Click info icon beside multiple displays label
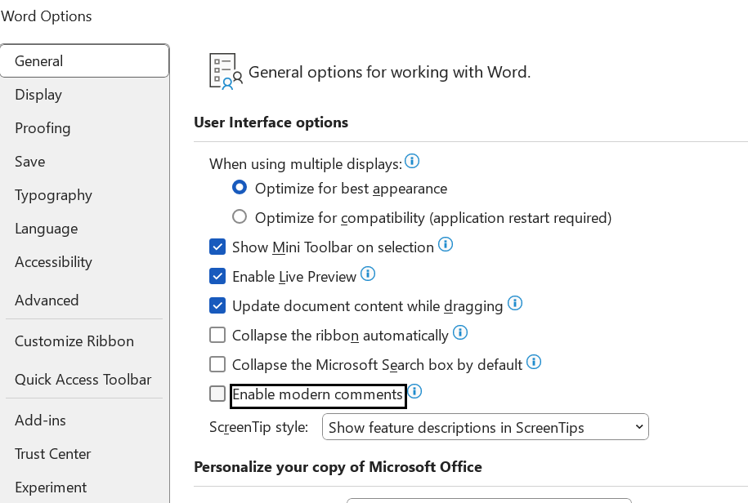This screenshot has width=748, height=503. point(413,162)
